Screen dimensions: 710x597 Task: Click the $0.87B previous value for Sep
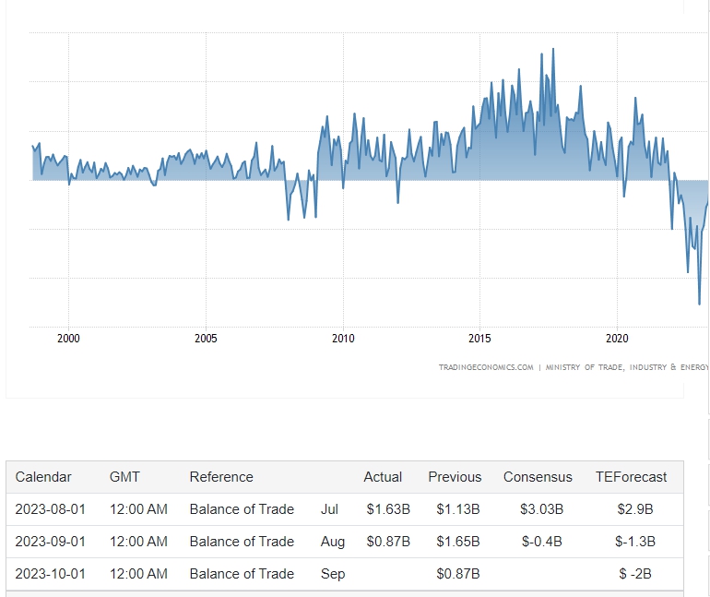click(457, 574)
